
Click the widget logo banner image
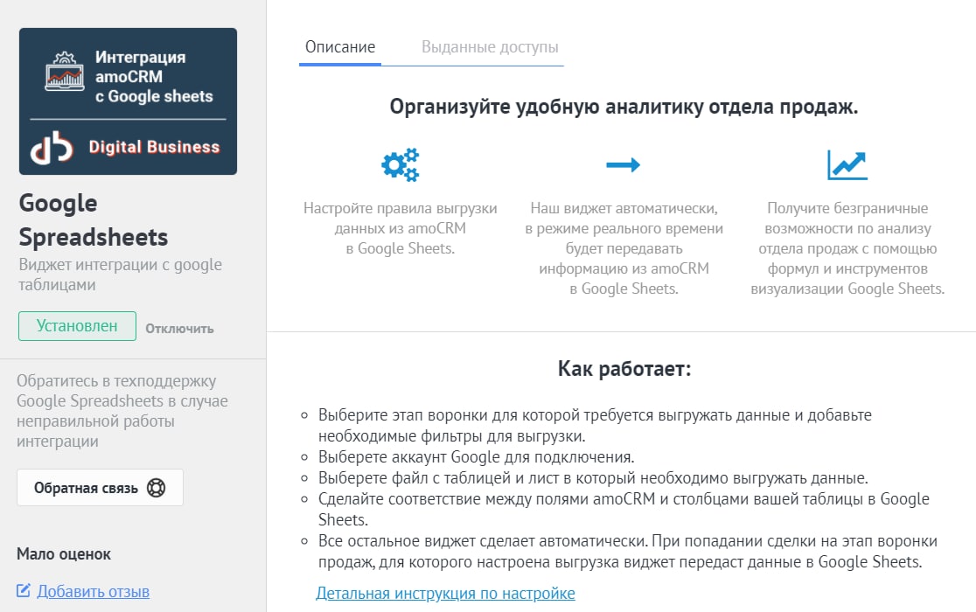(129, 101)
